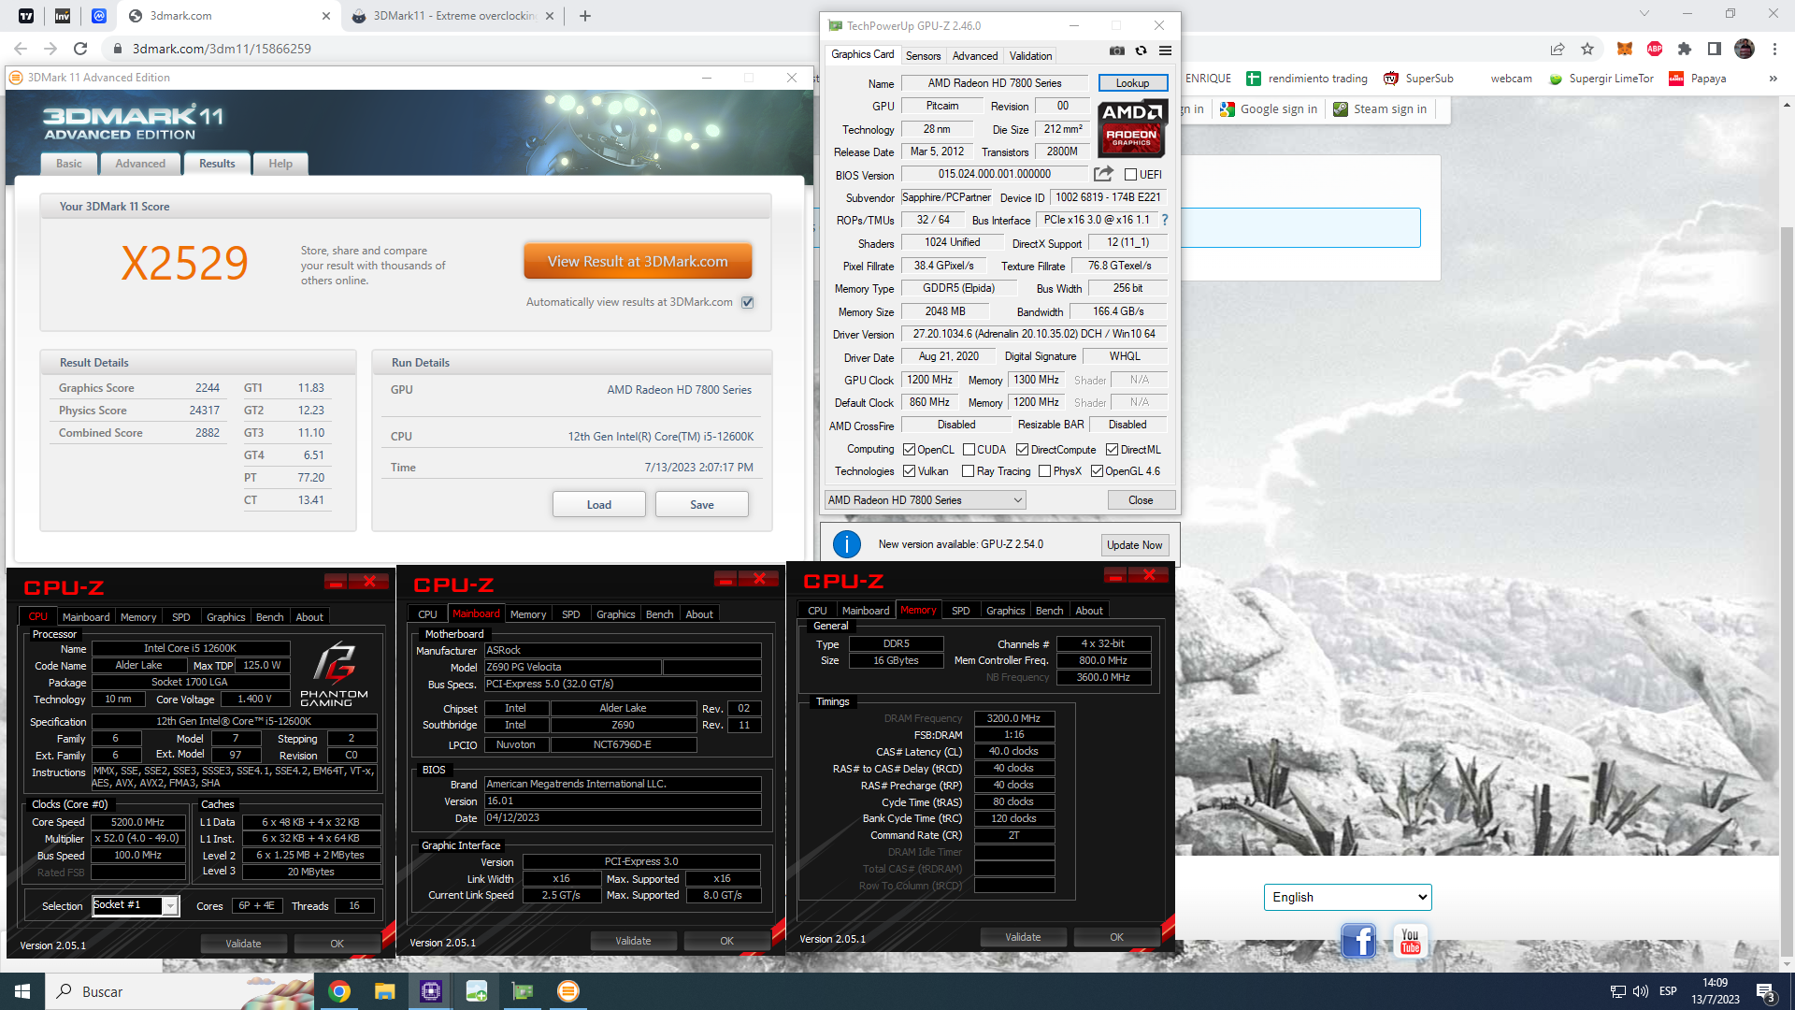Viewport: 1795px width, 1010px height.
Task: Click the Lookup button in GPU-Z
Action: (x=1132, y=83)
